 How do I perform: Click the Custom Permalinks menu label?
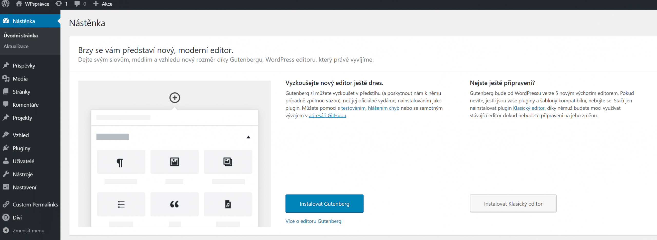pyautogui.click(x=35, y=205)
